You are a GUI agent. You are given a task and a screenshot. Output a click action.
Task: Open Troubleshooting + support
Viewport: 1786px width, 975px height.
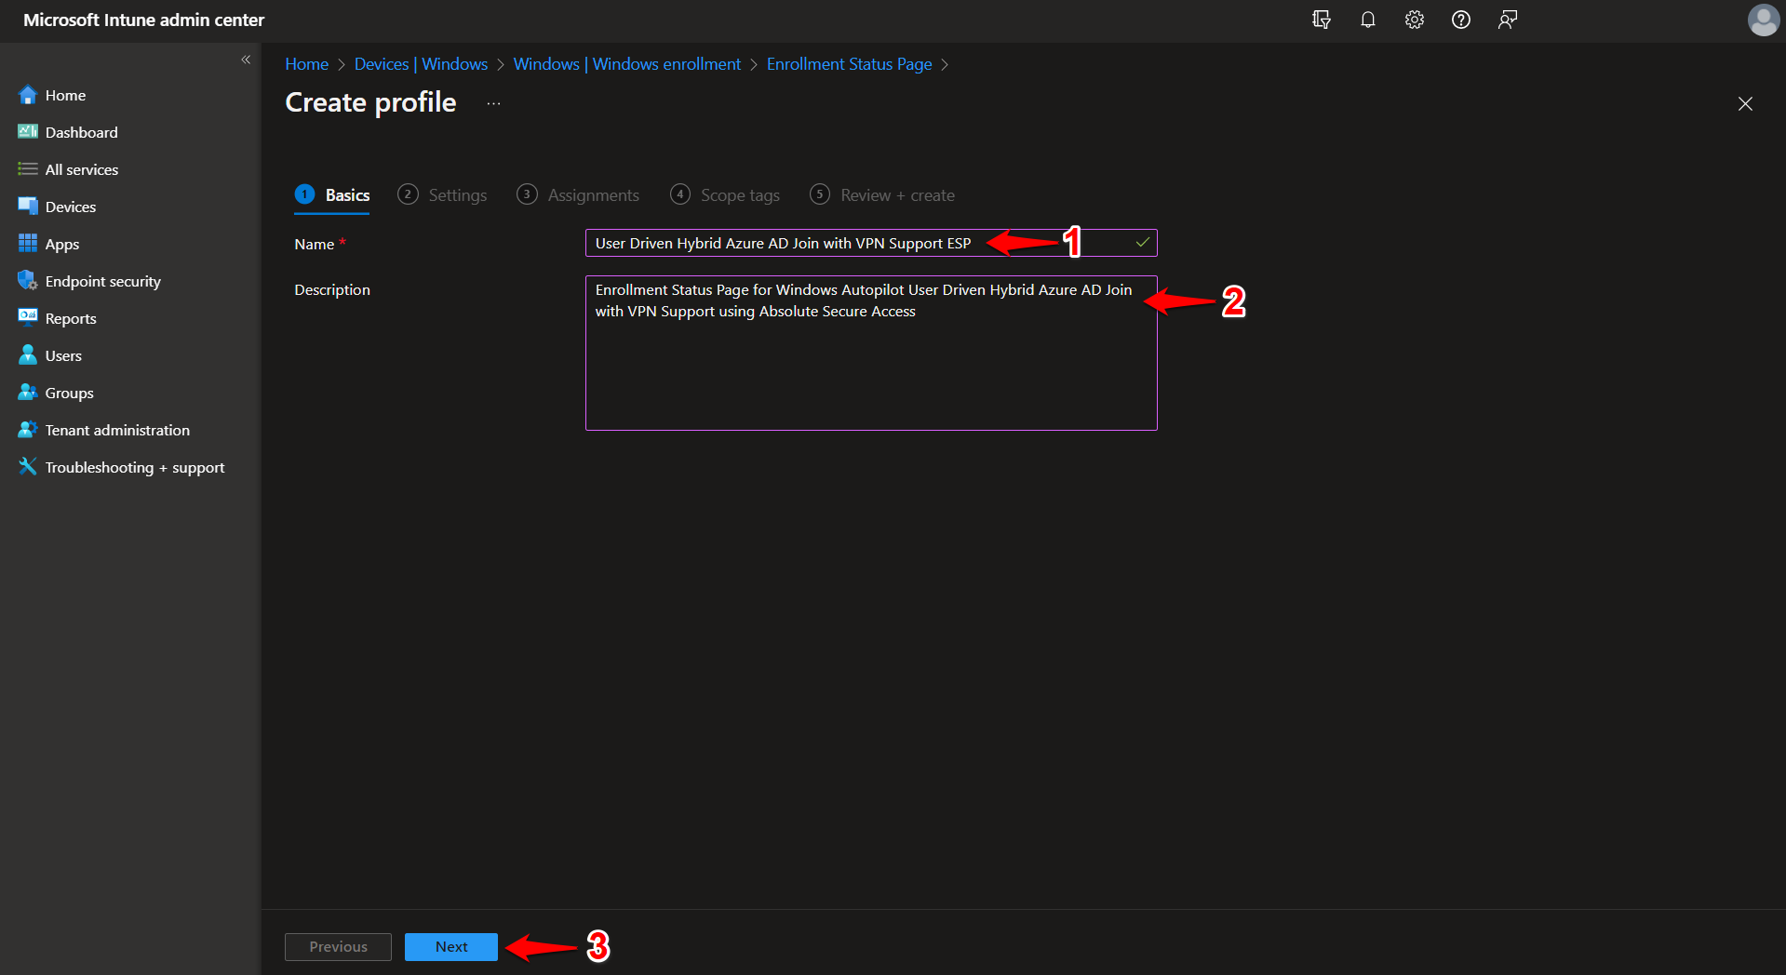[133, 466]
